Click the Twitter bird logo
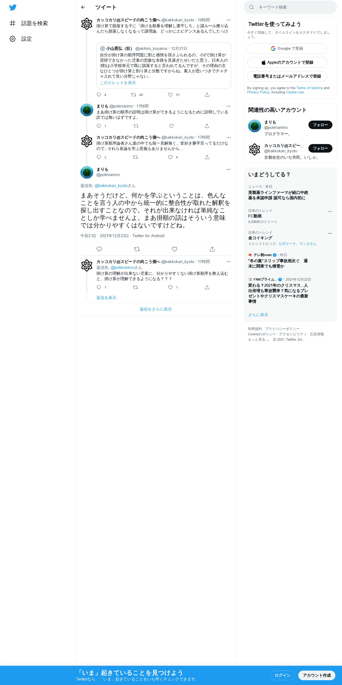Screen dimensions: 342x685 [x=13, y=7]
